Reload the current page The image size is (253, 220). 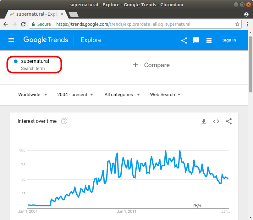tap(23, 24)
